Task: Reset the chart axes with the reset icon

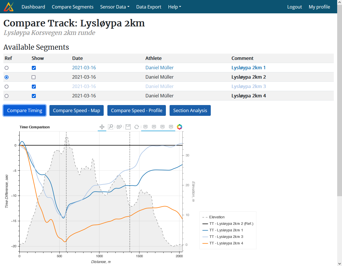Action: point(137,127)
